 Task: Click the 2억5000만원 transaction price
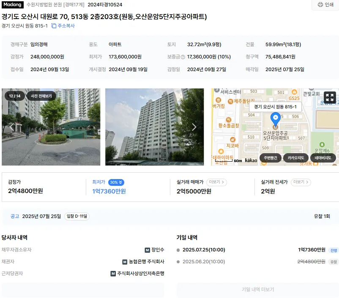(194, 191)
